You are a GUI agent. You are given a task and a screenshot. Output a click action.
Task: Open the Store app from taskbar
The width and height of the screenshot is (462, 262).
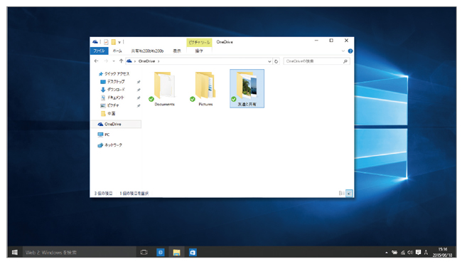(193, 252)
